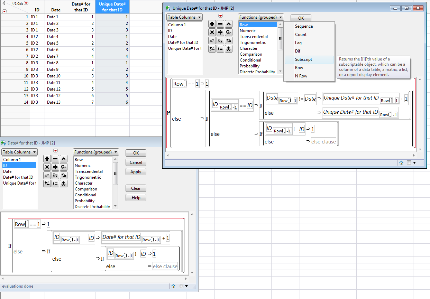Click the plus key in Unique Date# keypad
Viewport: 430px width, 299px height.
pos(212,24)
